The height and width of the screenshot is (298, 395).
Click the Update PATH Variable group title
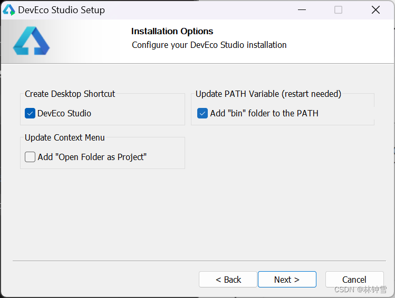click(268, 94)
